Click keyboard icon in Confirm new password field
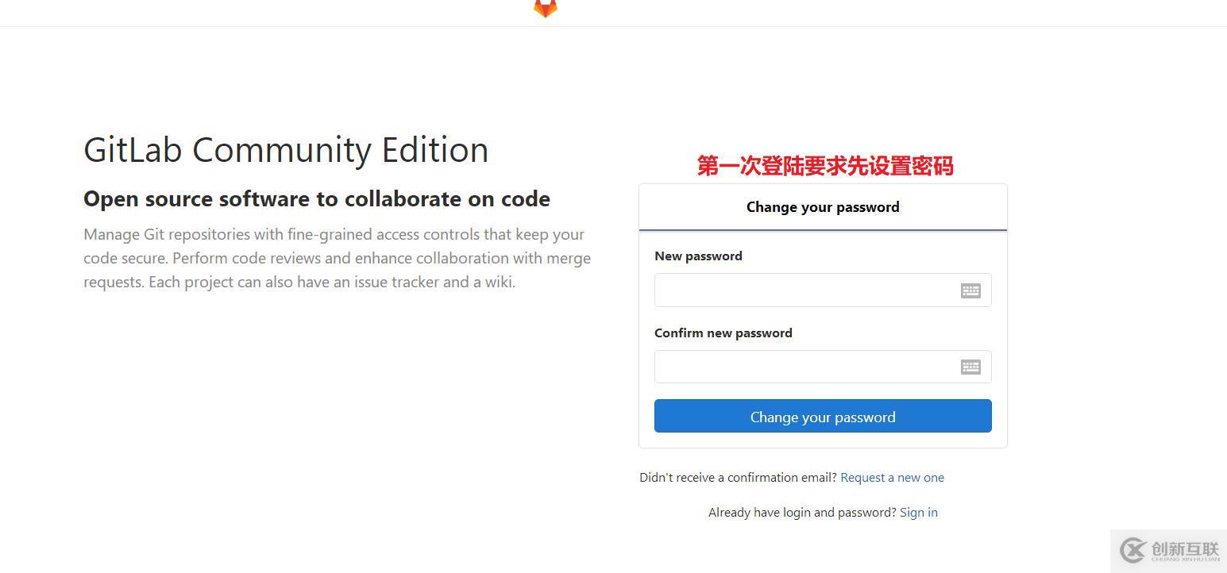The height and width of the screenshot is (573, 1227). pos(970,367)
